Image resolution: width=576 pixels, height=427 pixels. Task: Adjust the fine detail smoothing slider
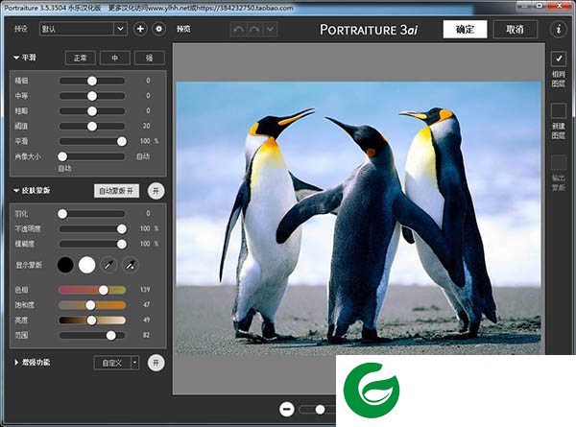(92, 81)
